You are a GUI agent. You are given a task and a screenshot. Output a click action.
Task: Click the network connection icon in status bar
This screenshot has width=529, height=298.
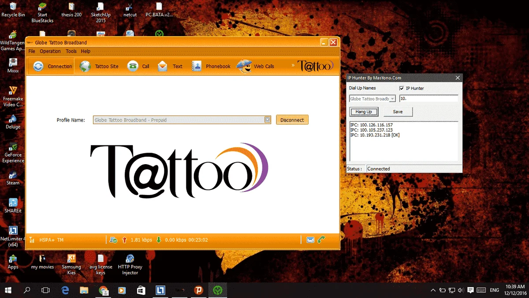pos(113,240)
